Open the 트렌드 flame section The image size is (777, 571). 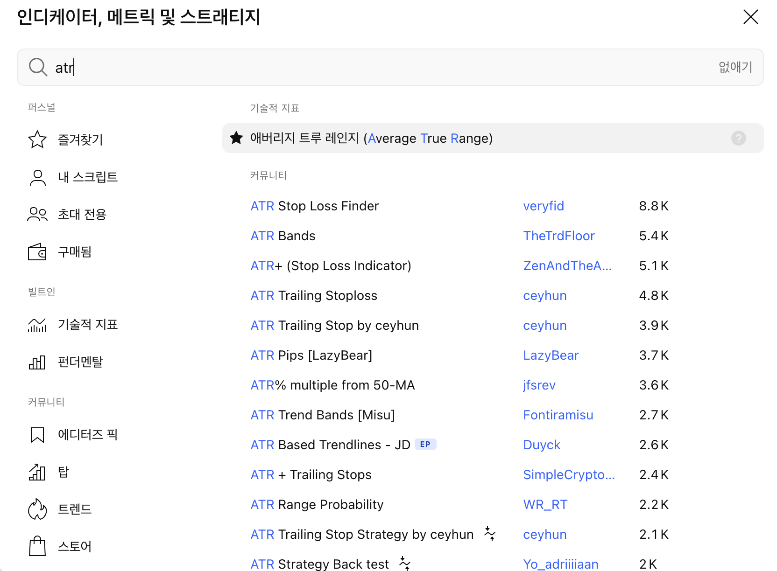pyautogui.click(x=75, y=509)
